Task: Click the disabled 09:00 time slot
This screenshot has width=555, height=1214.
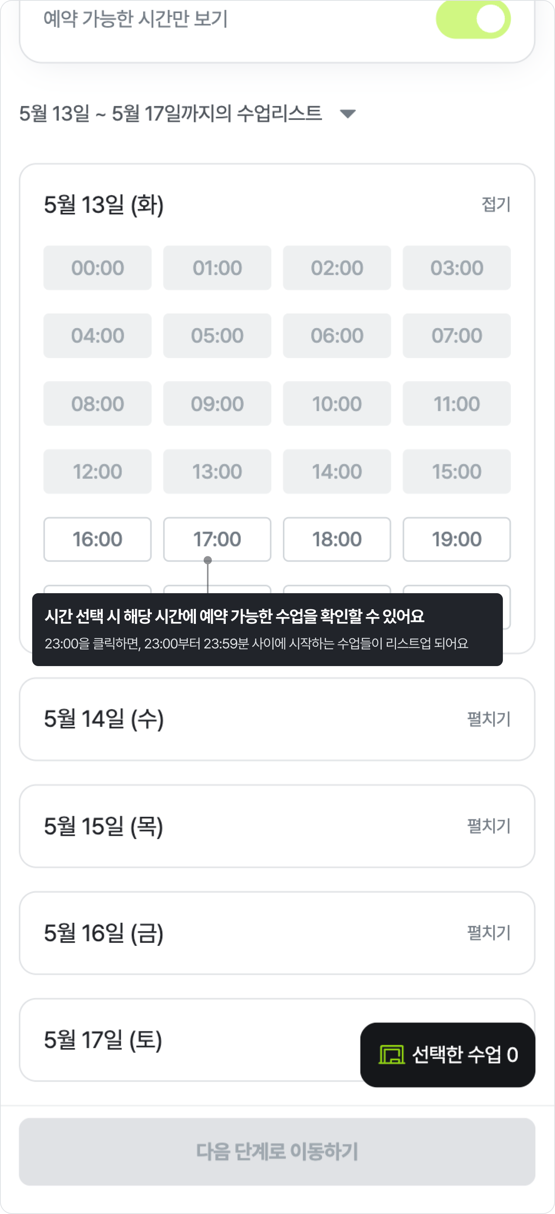Action: tap(217, 403)
